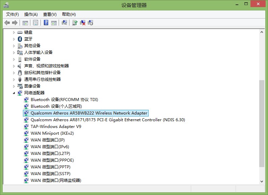Click the Qualcomm AR5BWB222 wireless adapter icon
268x195 pixels.
click(26, 113)
